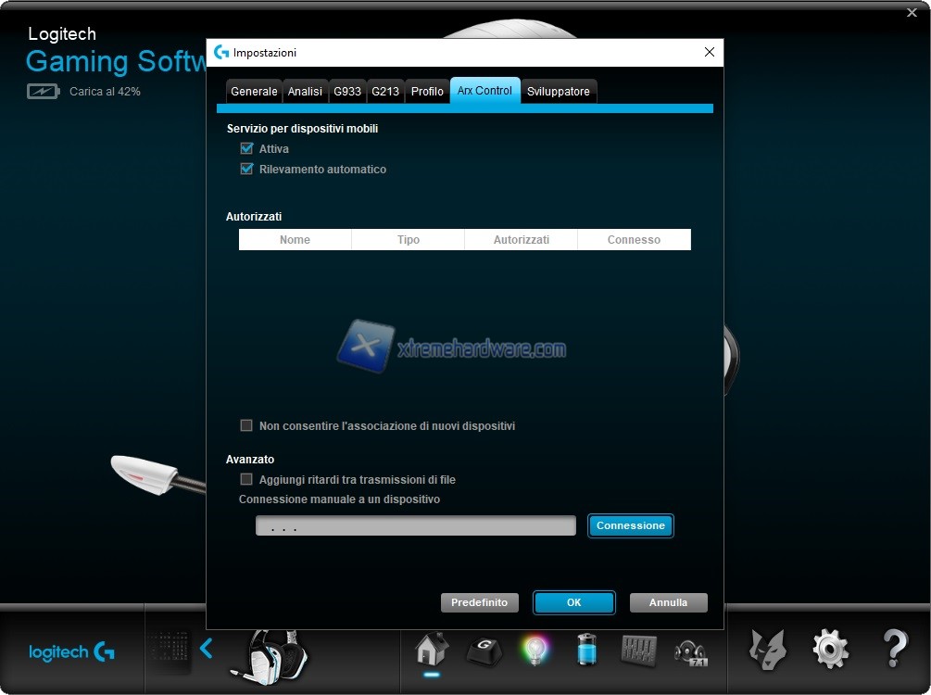This screenshot has height=695, width=931.
Task: Open the 7.1 surround sound icon
Action: 691,651
